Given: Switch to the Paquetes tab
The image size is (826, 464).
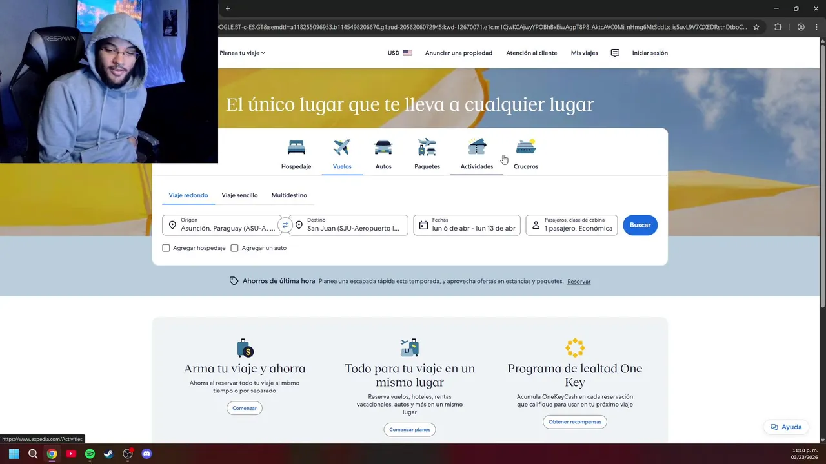Looking at the screenshot, I should pos(427,154).
